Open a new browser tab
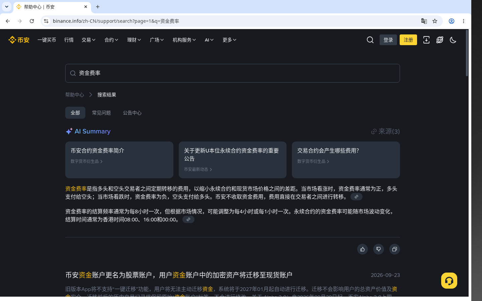Screen dimensions: 482x301 [98, 7]
